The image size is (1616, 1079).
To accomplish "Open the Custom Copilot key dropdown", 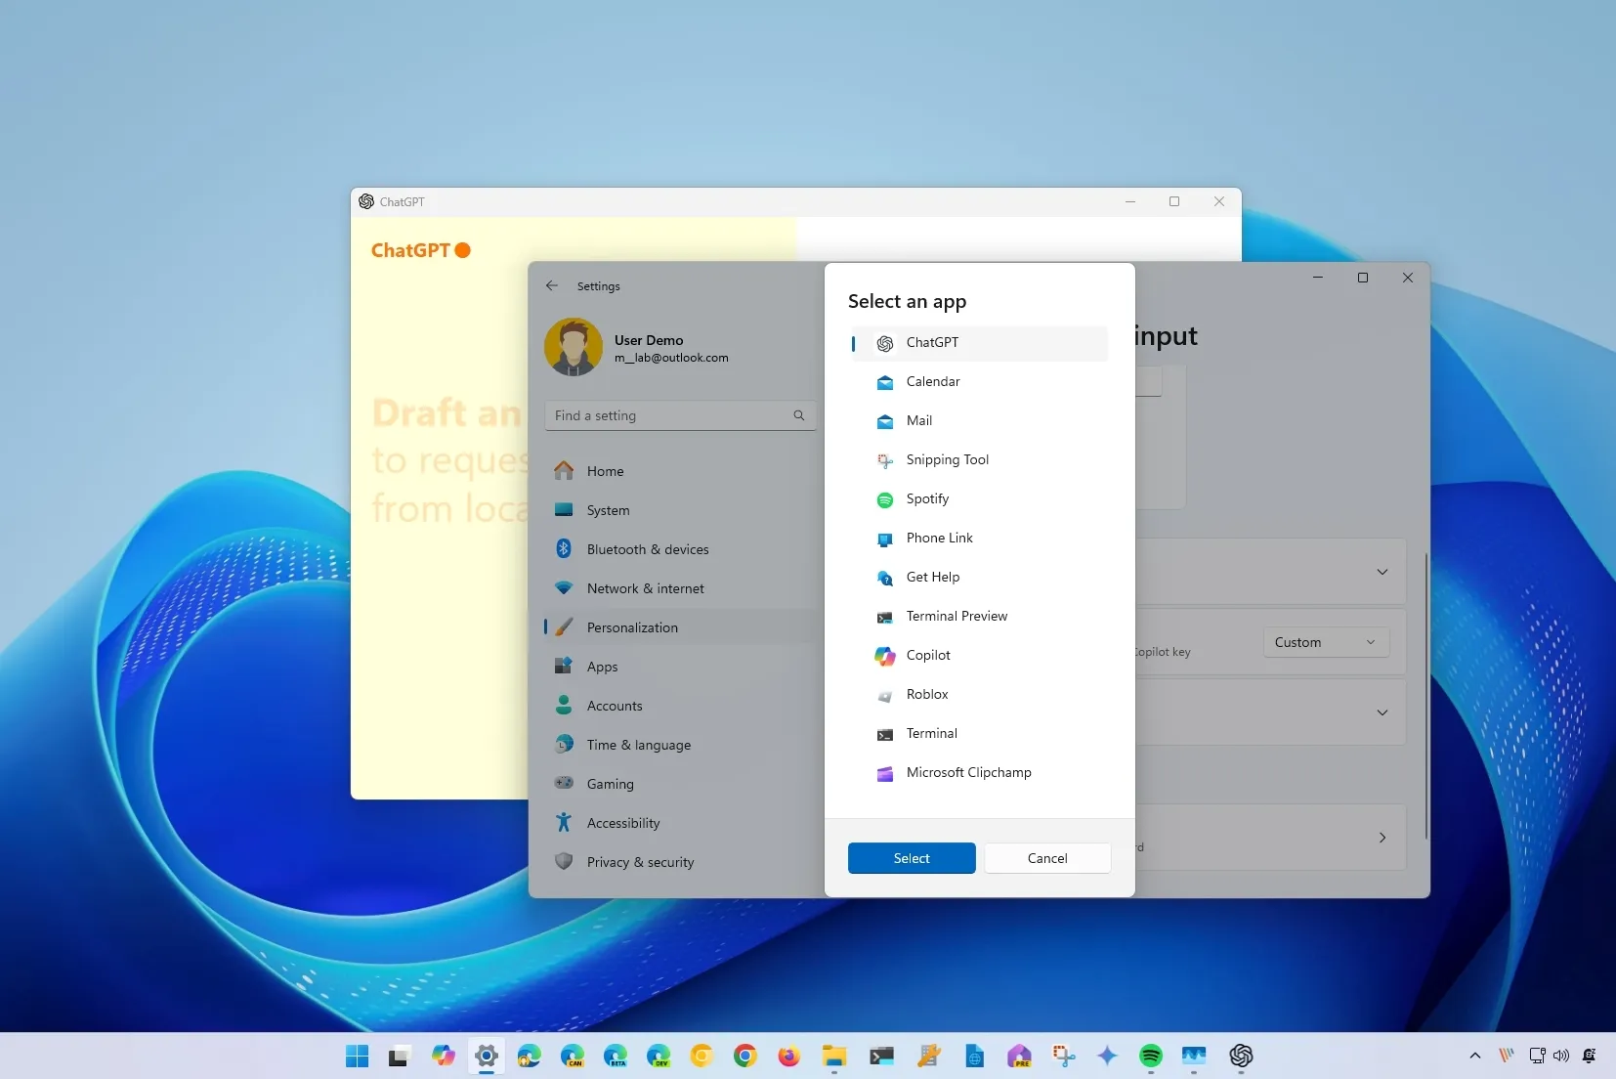I will click(x=1325, y=642).
